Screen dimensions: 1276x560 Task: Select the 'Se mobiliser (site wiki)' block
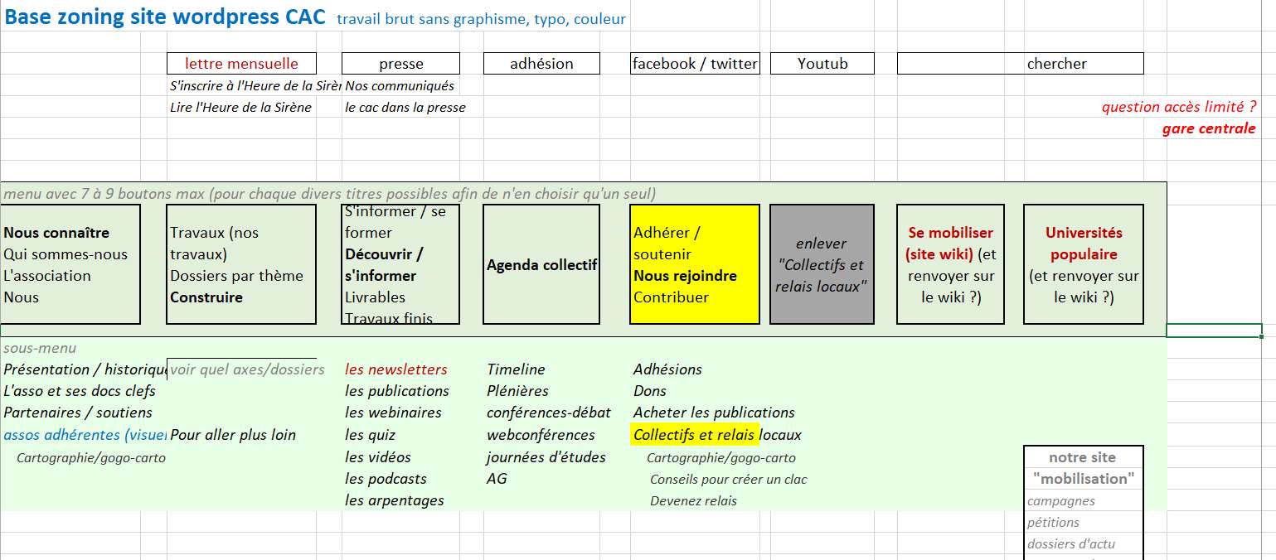pos(950,264)
